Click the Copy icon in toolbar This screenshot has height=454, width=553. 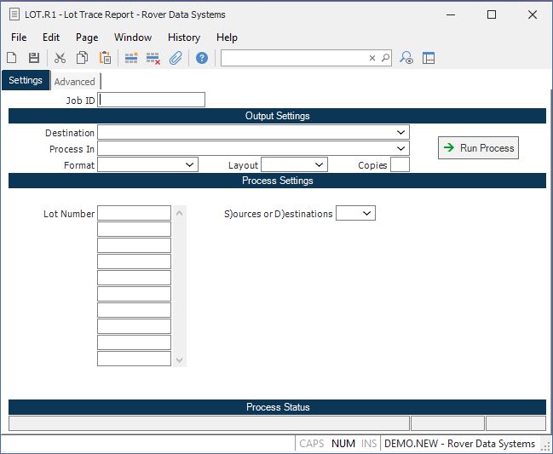click(83, 58)
